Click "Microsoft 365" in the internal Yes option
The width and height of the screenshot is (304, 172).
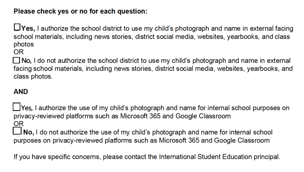[140, 116]
